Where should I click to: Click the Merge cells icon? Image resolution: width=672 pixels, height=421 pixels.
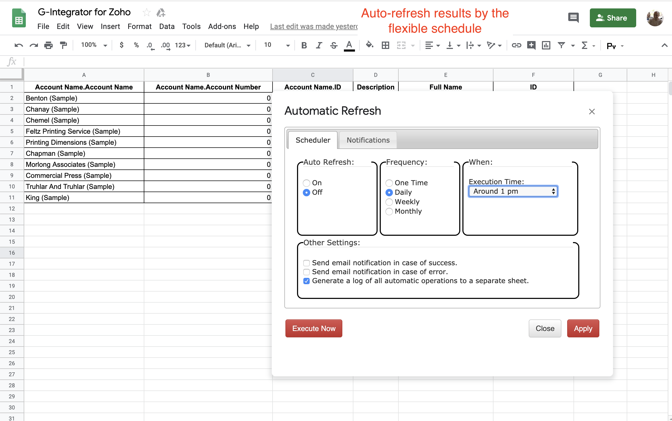(x=401, y=45)
